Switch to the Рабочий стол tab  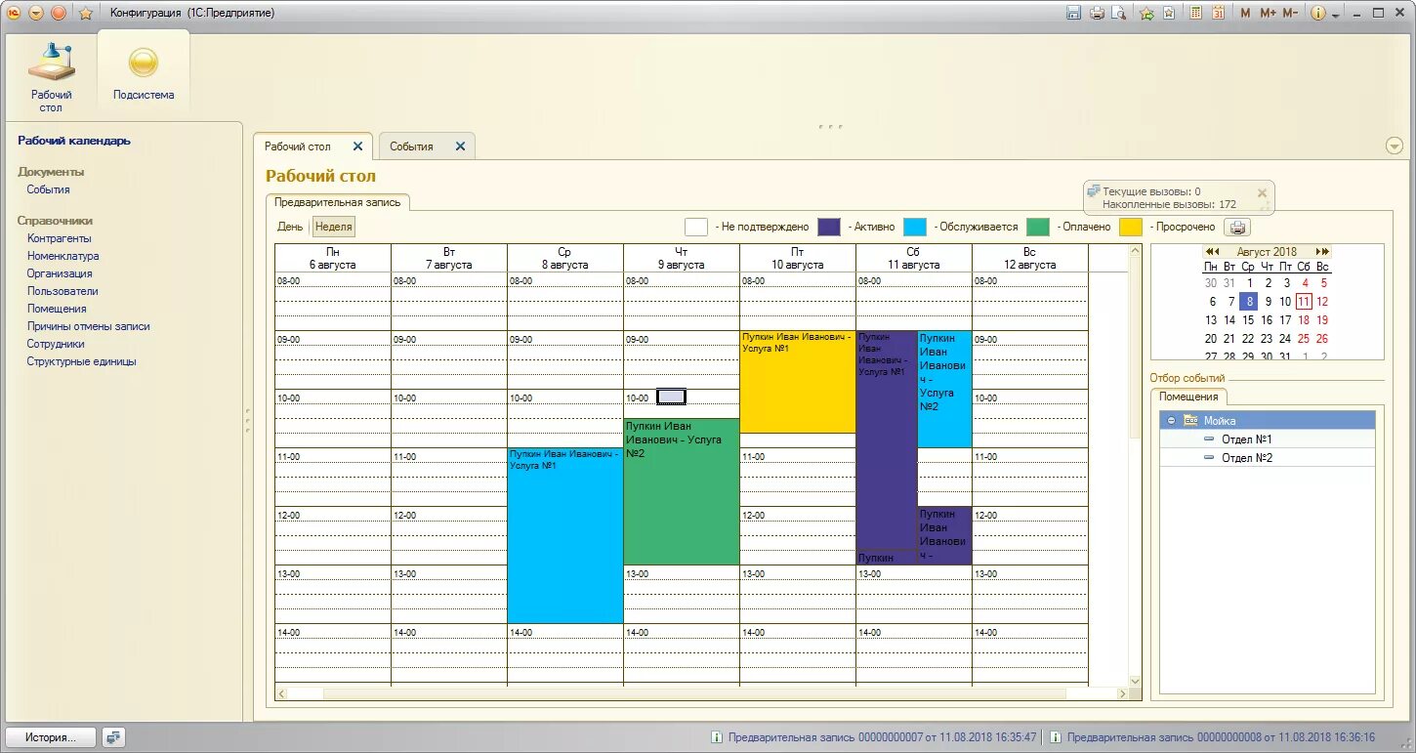pyautogui.click(x=298, y=146)
